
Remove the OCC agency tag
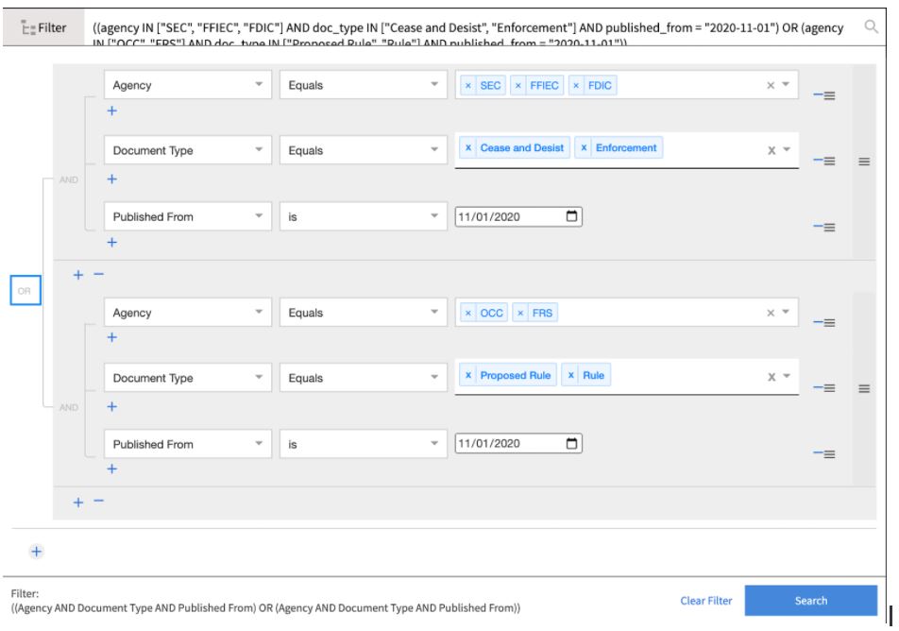[x=467, y=314]
